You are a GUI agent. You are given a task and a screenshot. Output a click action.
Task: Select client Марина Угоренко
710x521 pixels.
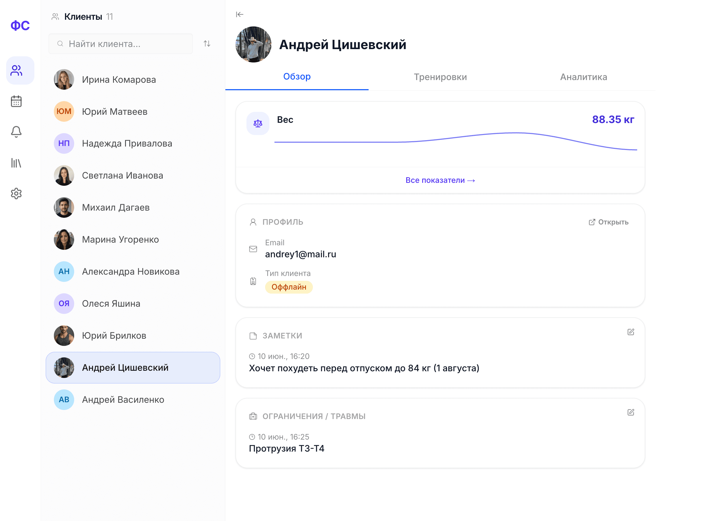[133, 239]
